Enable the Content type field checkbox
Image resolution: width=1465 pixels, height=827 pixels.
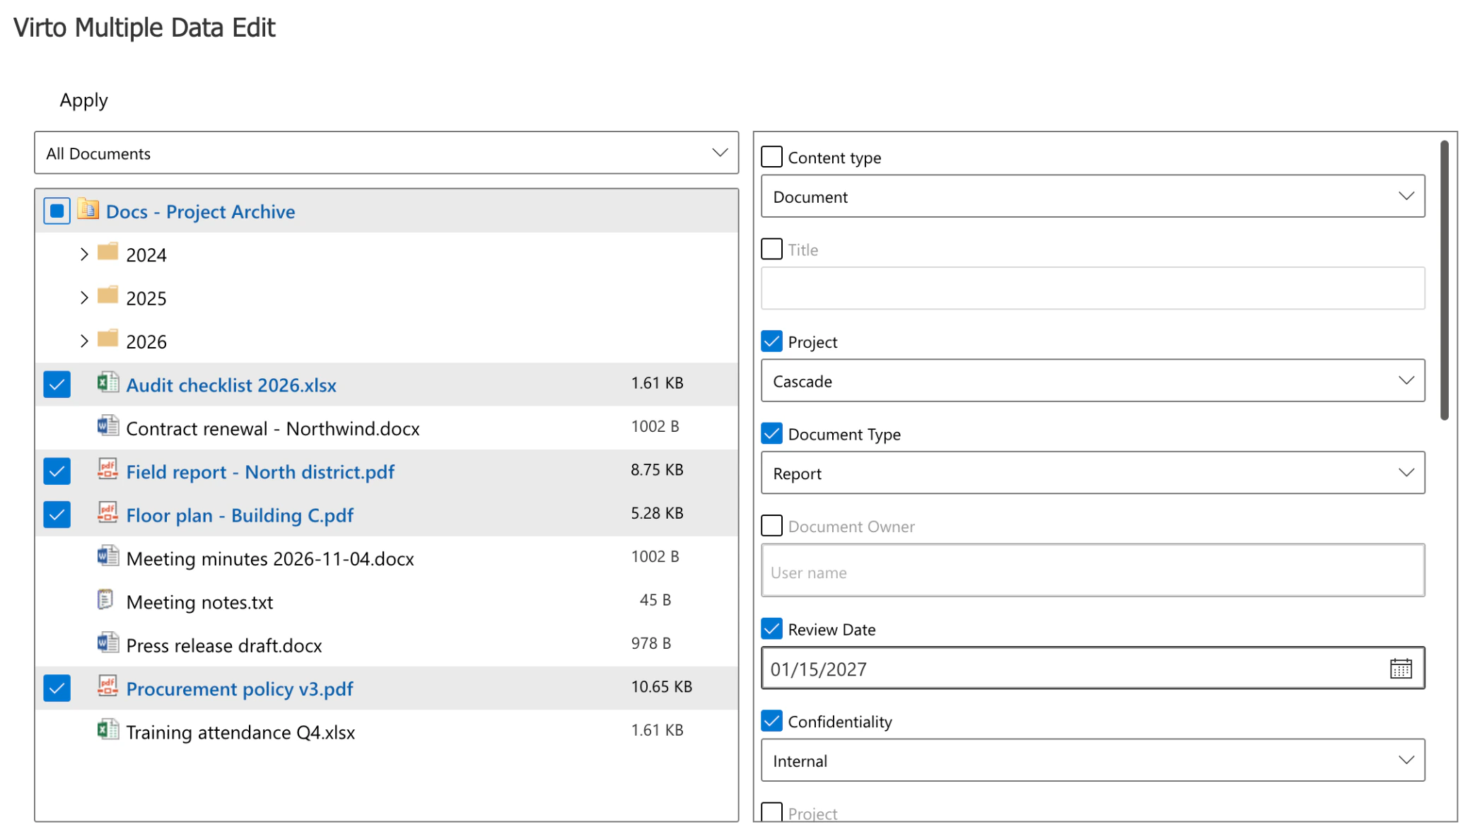pos(771,156)
